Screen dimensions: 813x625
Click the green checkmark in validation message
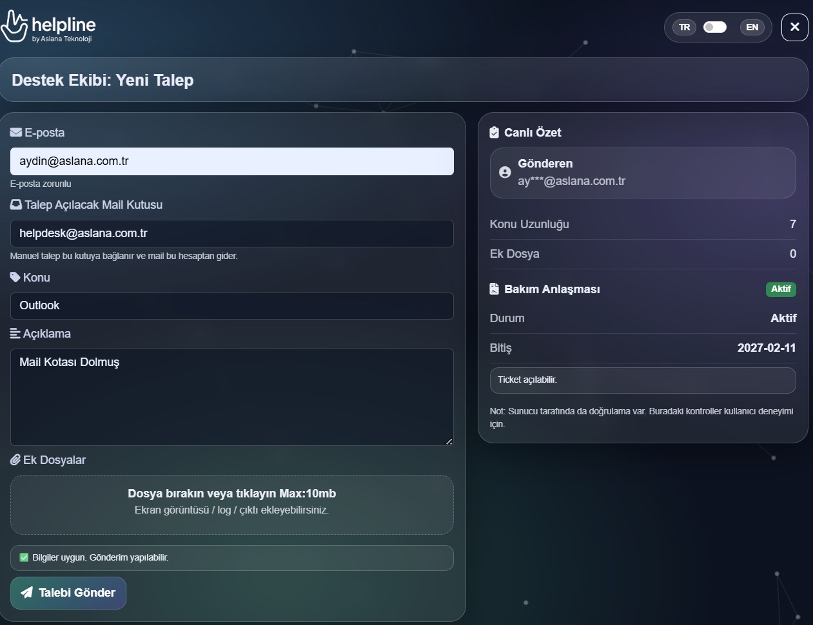[x=24, y=557]
